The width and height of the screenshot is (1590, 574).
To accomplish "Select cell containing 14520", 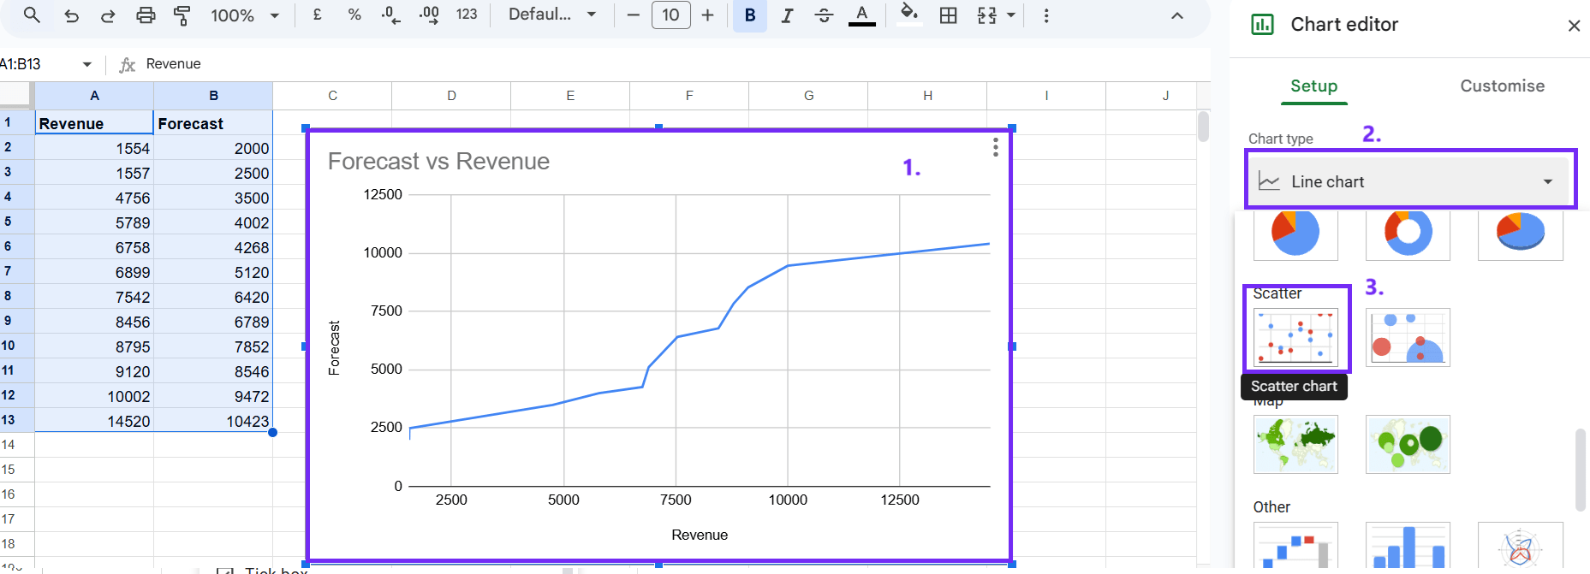I will [x=94, y=421].
